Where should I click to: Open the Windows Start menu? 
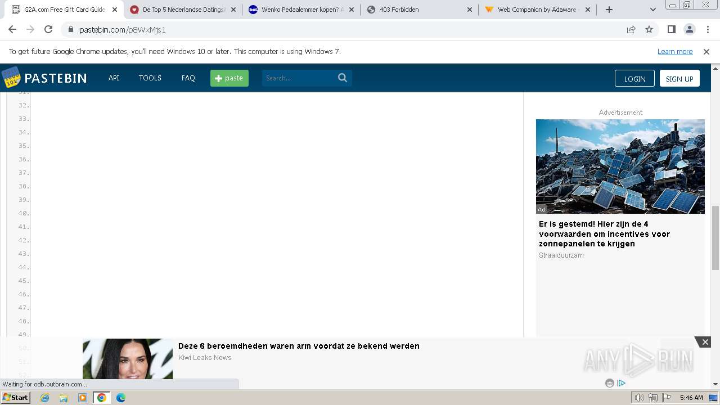coord(15,398)
